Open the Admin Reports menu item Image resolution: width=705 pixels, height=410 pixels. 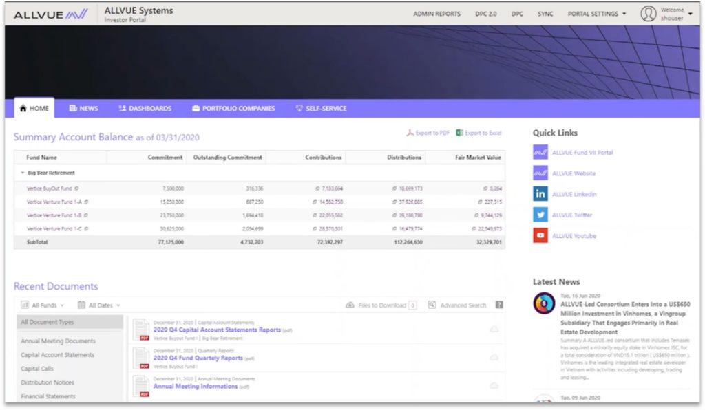coord(436,14)
